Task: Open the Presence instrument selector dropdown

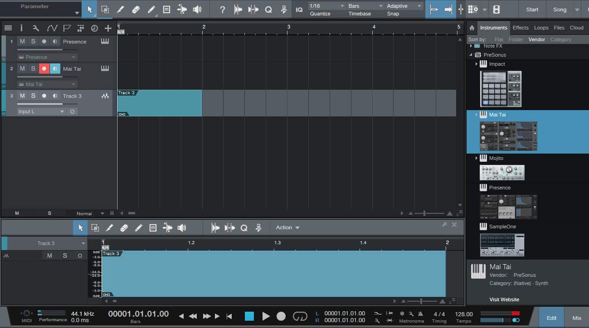Action: [x=47, y=57]
